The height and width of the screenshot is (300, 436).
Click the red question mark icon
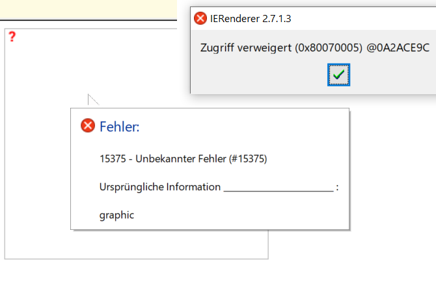tap(12, 36)
